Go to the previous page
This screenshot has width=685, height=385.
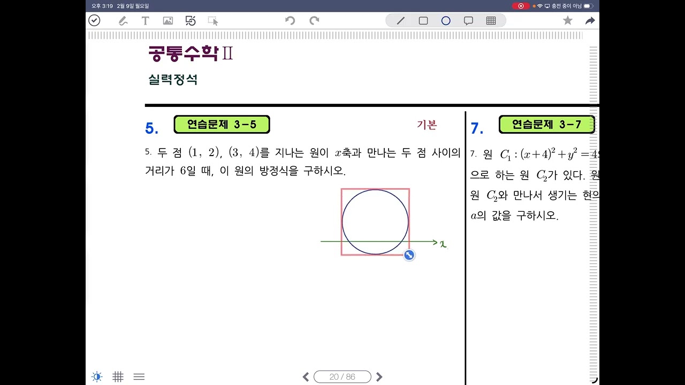pos(306,377)
